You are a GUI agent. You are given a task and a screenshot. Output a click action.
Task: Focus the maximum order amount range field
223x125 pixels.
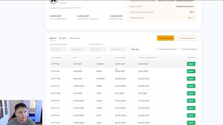pos(78,49)
